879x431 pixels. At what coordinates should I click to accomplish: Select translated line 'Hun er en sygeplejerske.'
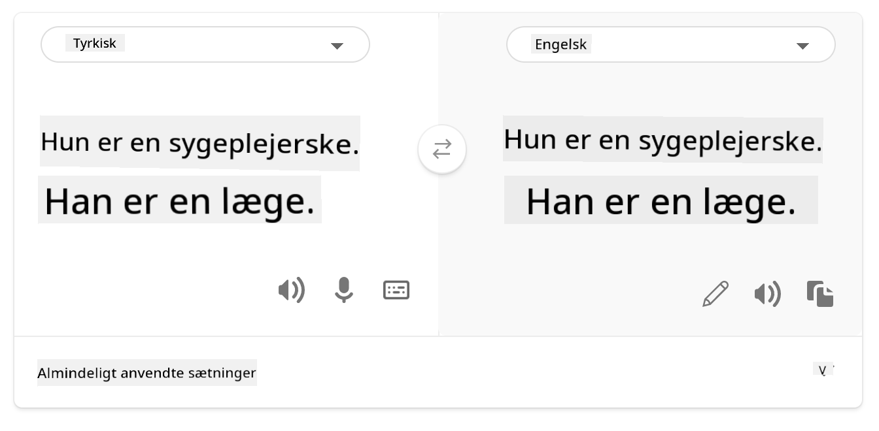click(663, 140)
